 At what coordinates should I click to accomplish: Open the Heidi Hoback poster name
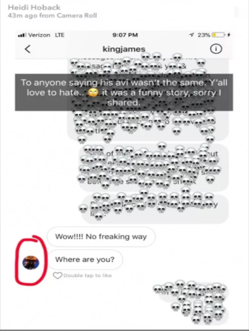coord(34,7)
